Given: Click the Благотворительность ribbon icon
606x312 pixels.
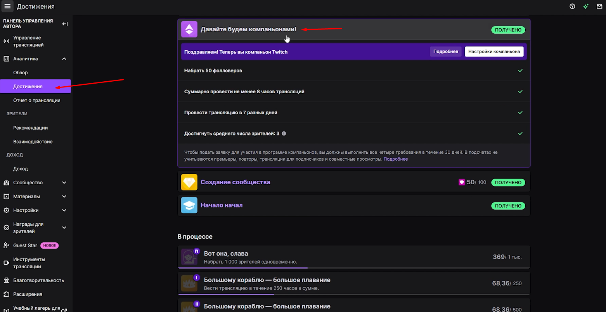Looking at the screenshot, I should [6, 280].
